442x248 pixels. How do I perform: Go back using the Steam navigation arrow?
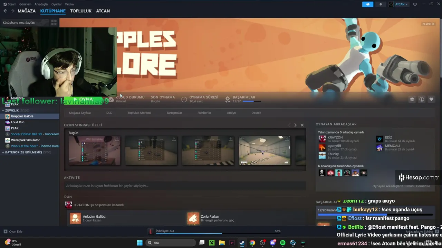tap(5, 11)
